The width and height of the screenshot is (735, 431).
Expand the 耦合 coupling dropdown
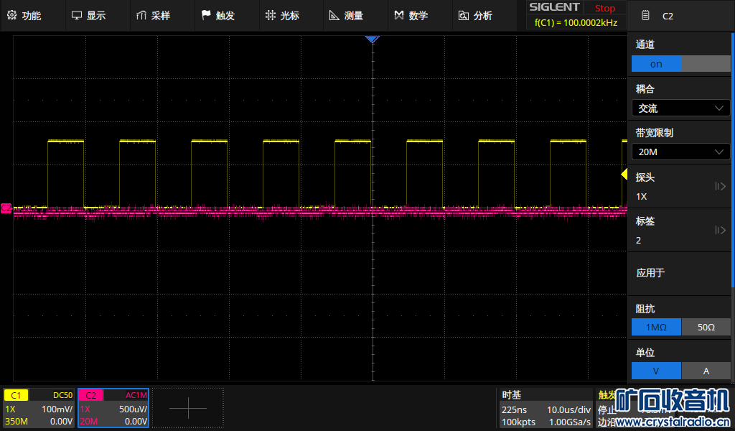point(680,108)
